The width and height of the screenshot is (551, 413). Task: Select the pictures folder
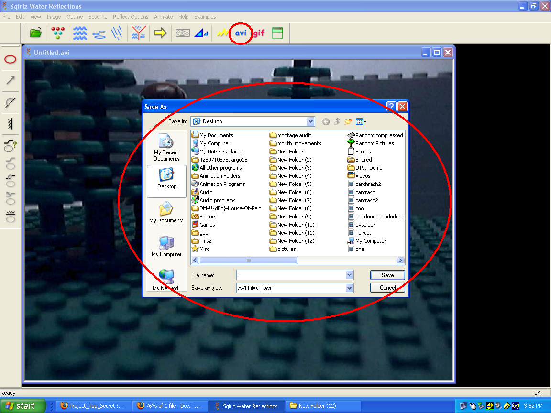pyautogui.click(x=283, y=249)
